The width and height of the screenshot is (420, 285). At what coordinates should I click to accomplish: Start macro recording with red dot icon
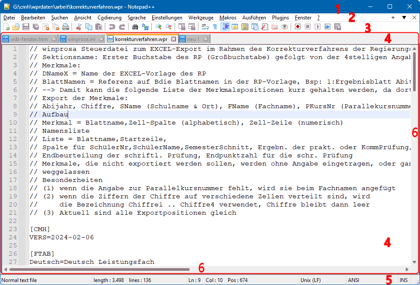pos(298,27)
